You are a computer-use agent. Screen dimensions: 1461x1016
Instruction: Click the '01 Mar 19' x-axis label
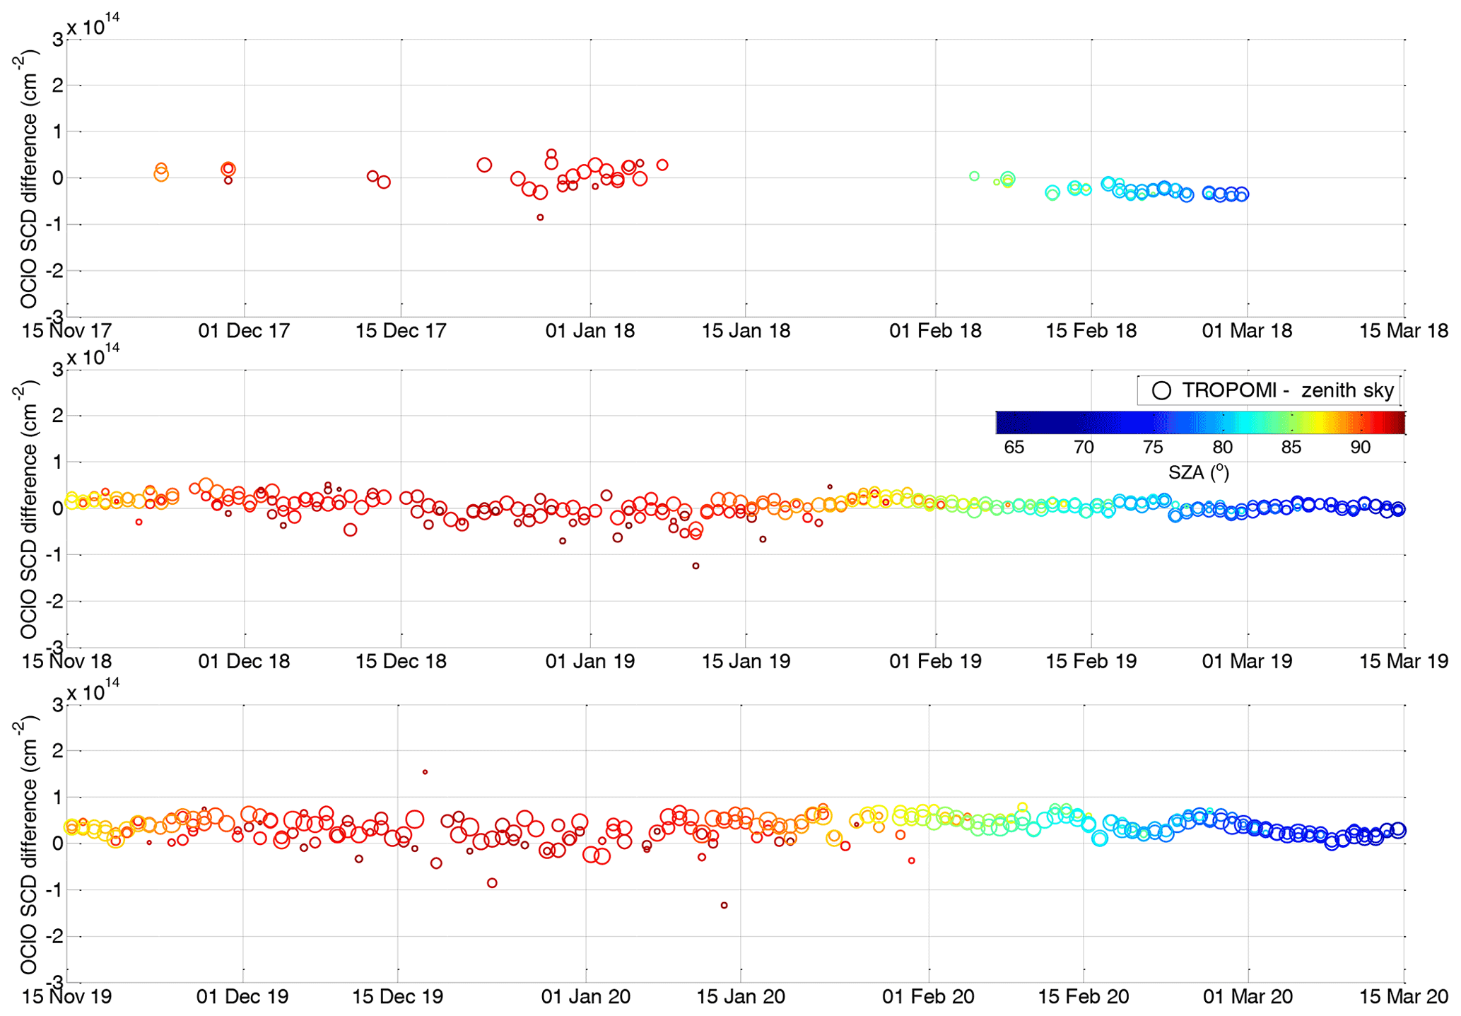click(x=1247, y=662)
